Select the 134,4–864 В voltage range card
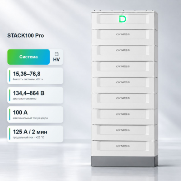 coord(35,95)
